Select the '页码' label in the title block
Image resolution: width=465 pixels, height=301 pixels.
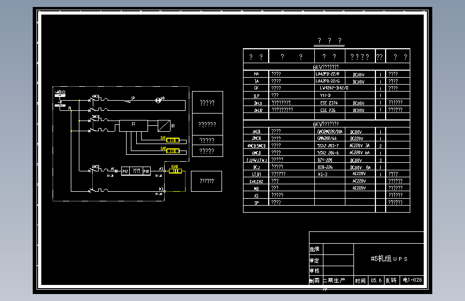pyautogui.click(x=391, y=280)
